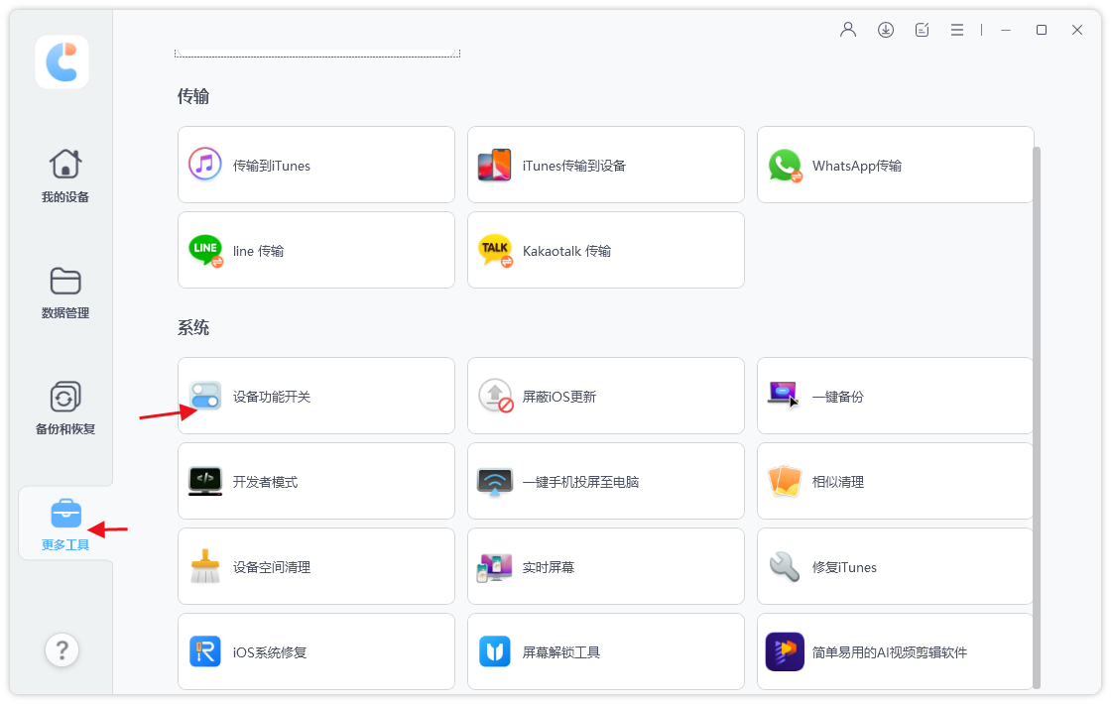Click the 传输 section heading
The width and height of the screenshot is (1111, 704).
coord(192,96)
